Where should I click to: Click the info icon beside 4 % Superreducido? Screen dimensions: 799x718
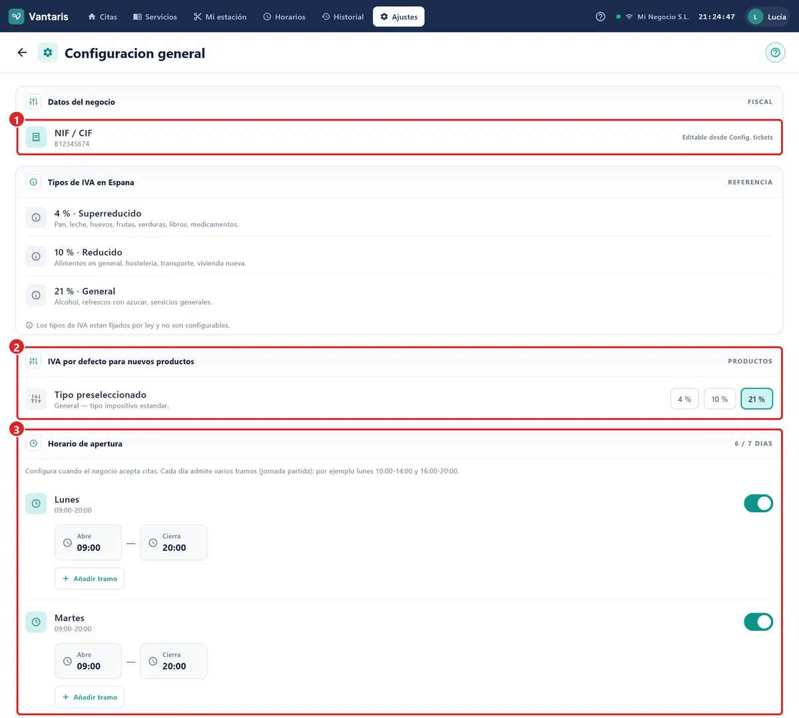click(x=36, y=218)
